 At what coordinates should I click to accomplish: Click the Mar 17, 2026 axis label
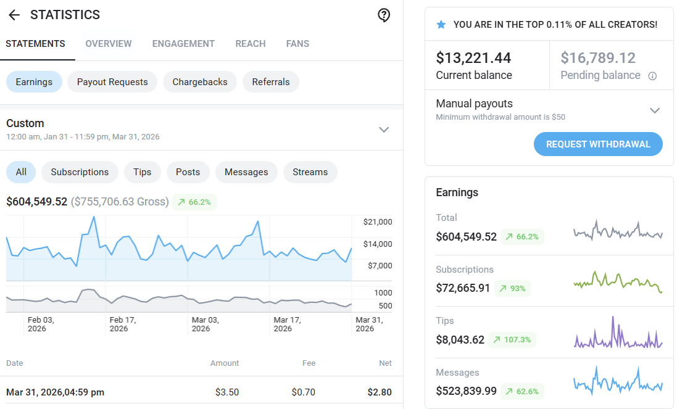(287, 324)
